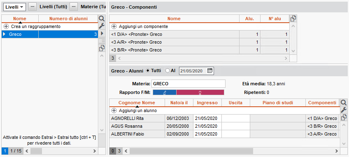Open the wrench settings icon in groupings list
Image resolution: width=349 pixels, height=157 pixels.
tap(102, 26)
